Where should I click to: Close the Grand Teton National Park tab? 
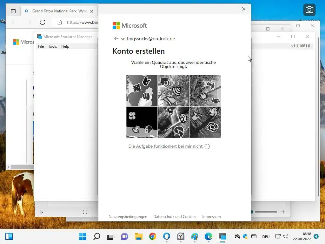coord(91,11)
